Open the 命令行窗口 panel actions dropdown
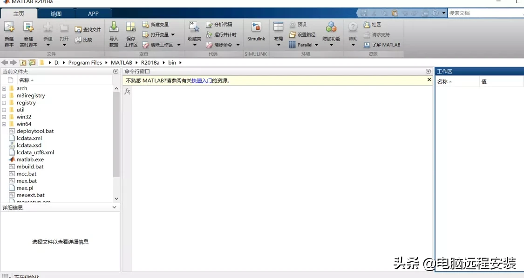This screenshot has width=524, height=278. click(428, 72)
